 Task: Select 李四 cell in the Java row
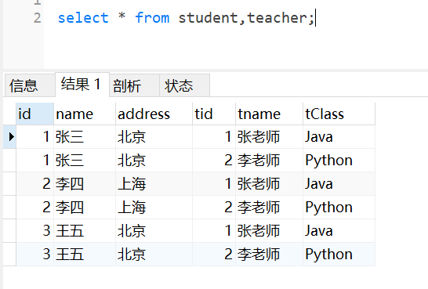(x=85, y=184)
